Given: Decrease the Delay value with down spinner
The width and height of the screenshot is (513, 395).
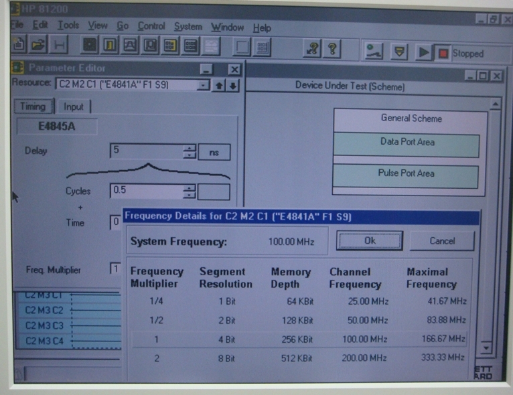Looking at the screenshot, I should pos(189,155).
